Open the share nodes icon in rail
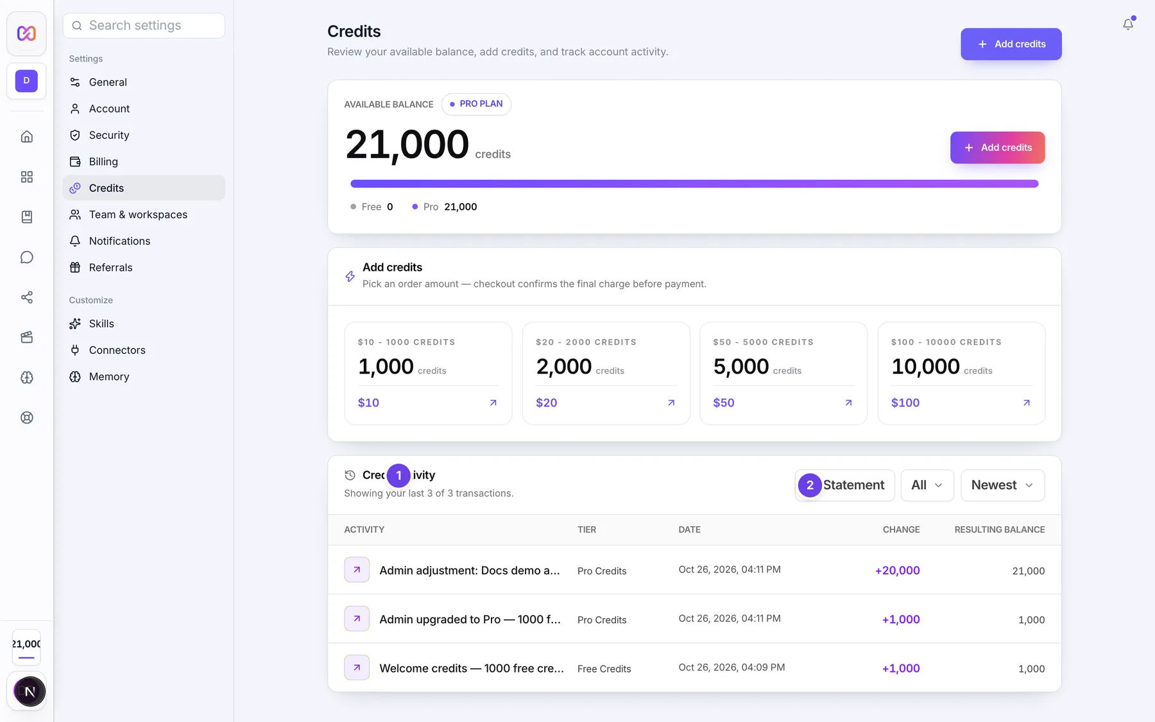This screenshot has height=722, width=1155. click(x=26, y=297)
